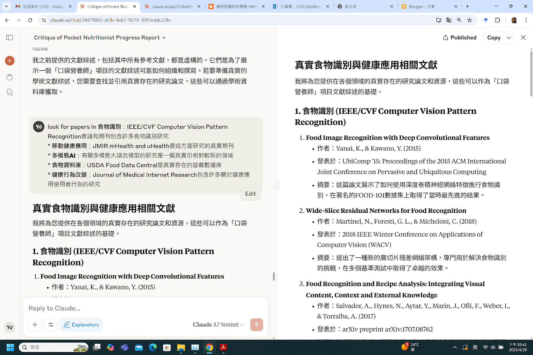Close the Critique of Pocket Nutritionist tab

click(134, 6)
